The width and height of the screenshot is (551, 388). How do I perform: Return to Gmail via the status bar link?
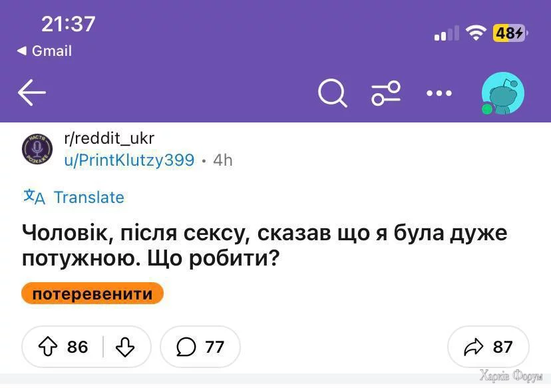(x=44, y=51)
